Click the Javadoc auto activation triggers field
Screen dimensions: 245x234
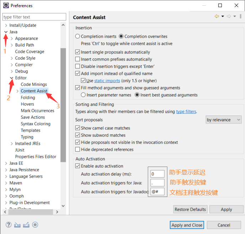(157, 192)
